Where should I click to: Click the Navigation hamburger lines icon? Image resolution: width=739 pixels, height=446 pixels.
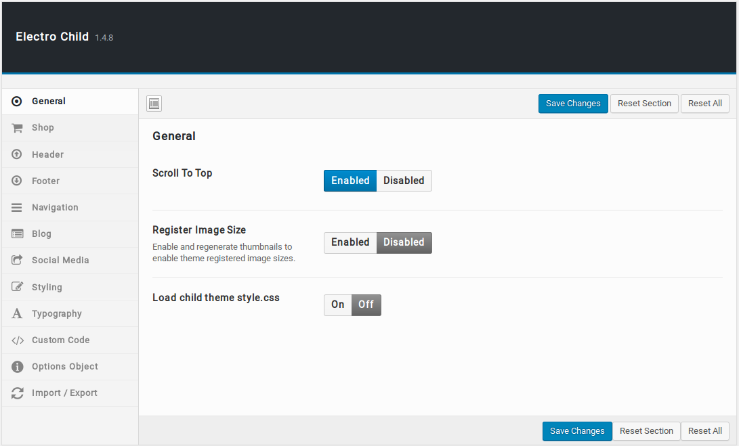tap(16, 207)
